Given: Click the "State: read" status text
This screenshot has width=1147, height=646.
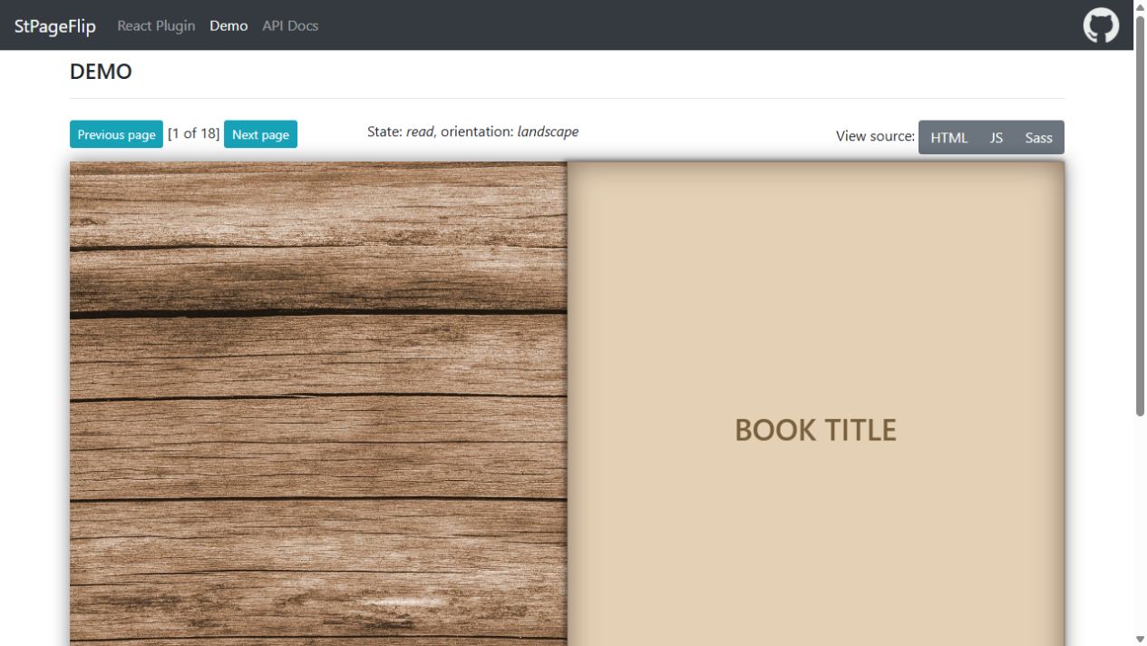Looking at the screenshot, I should (401, 132).
